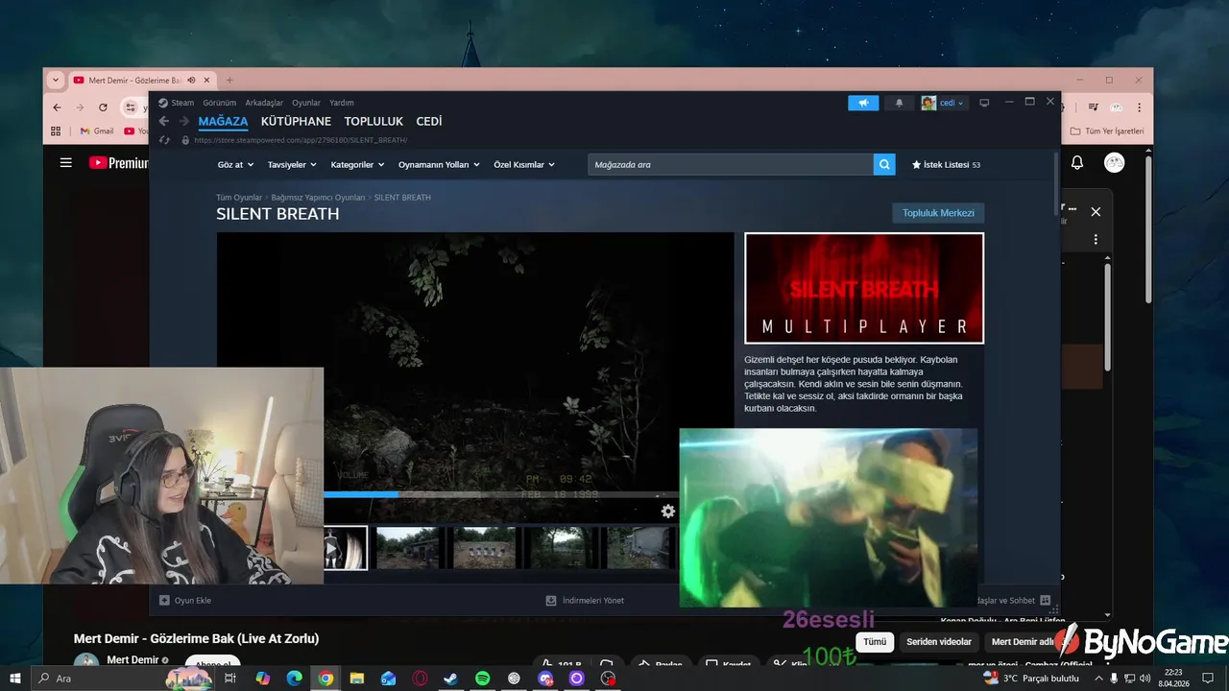
Task: Expand the Tavsiyeler dropdown
Action: [x=292, y=165]
